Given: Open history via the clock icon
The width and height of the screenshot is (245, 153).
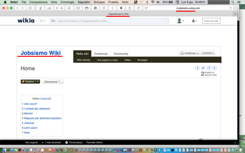Looking at the screenshot, I should pos(104,8).
